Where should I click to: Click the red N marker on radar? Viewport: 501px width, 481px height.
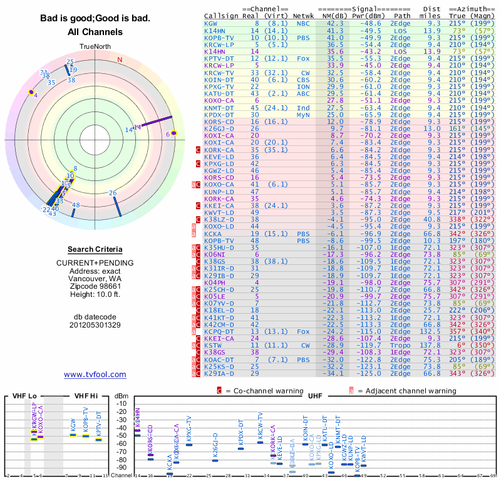(x=120, y=60)
